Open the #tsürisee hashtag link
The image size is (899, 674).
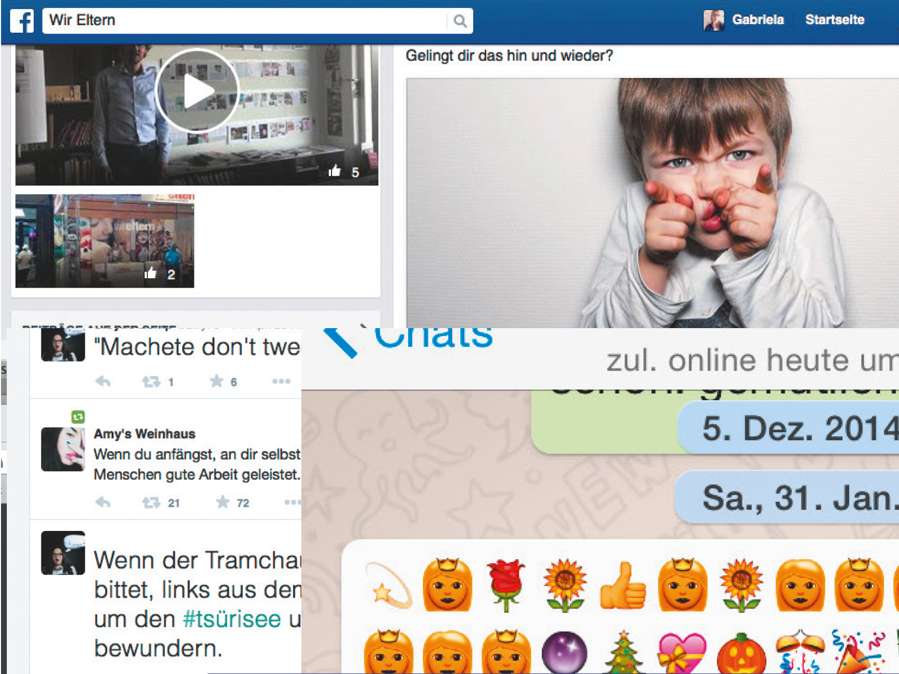[232, 619]
